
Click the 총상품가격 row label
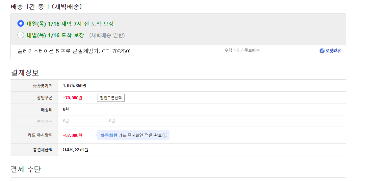(x=43, y=86)
